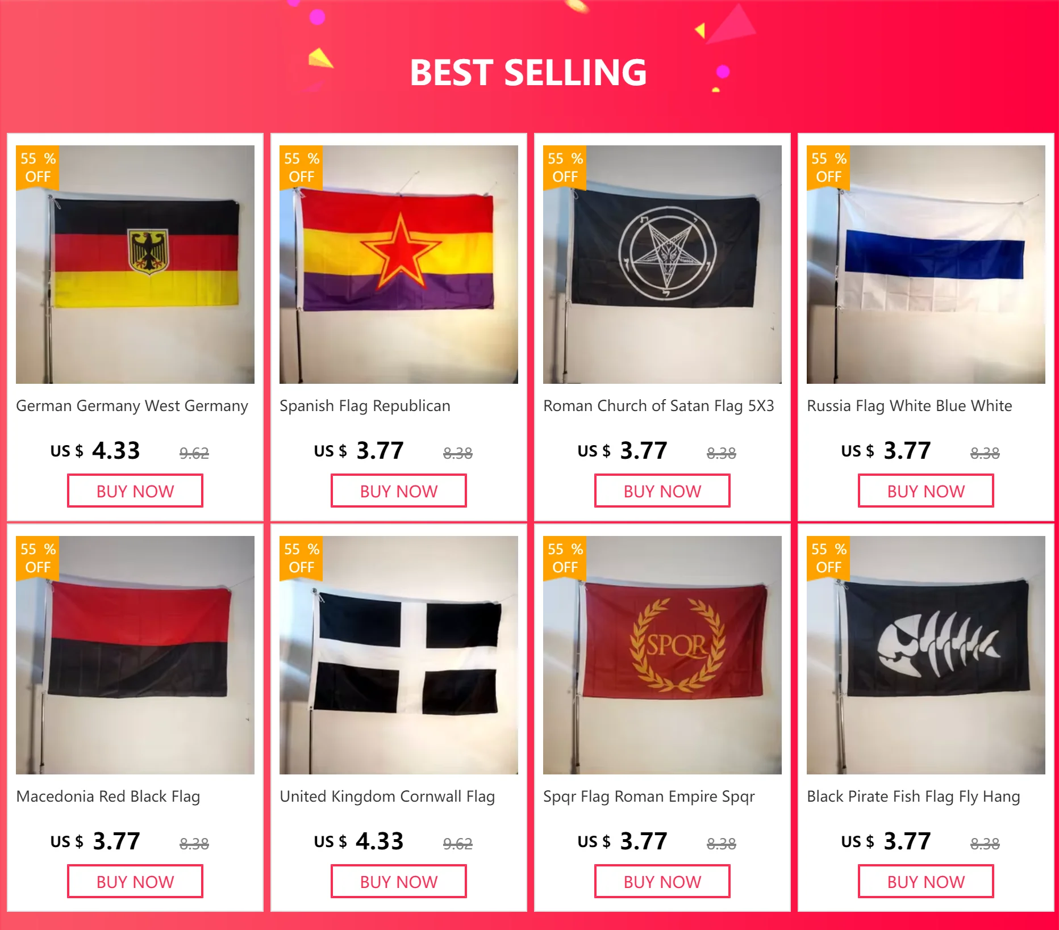Click the 55% OFF badge on SPQR flag
This screenshot has height=930, width=1059.
click(x=565, y=558)
